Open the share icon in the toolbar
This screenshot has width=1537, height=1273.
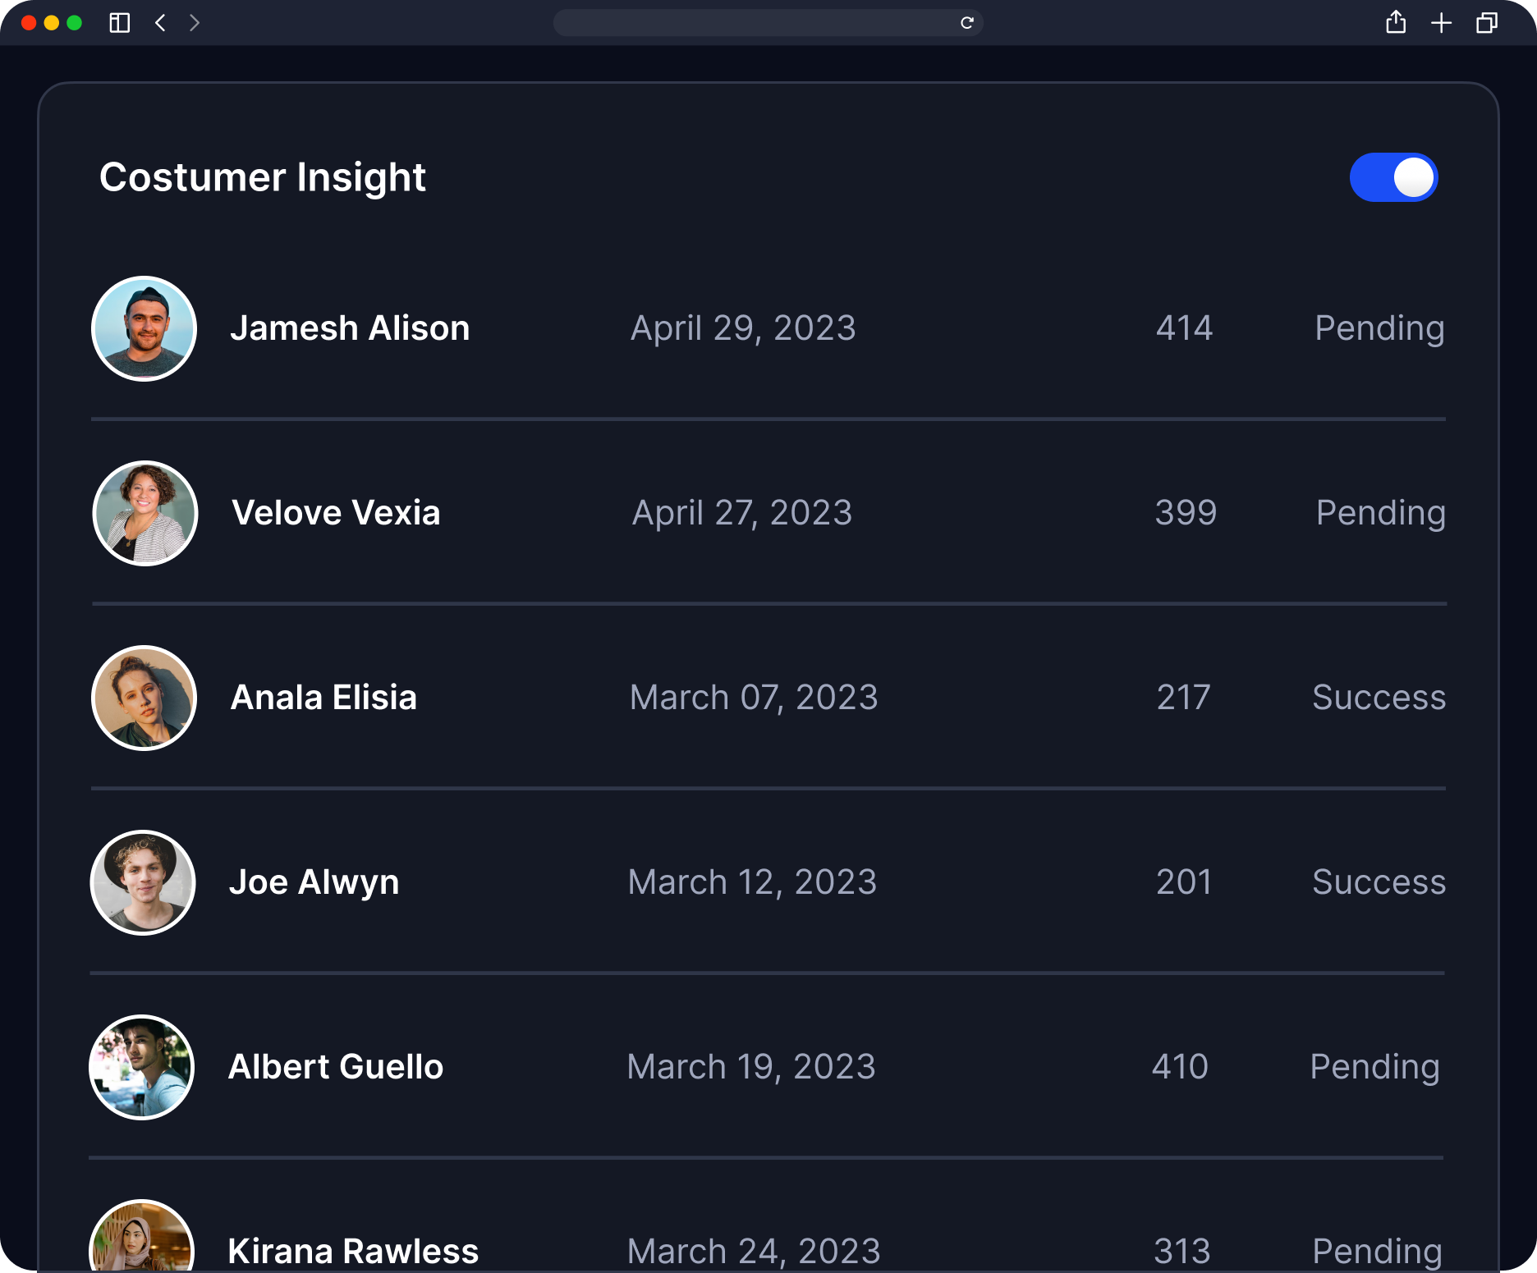pyautogui.click(x=1396, y=22)
